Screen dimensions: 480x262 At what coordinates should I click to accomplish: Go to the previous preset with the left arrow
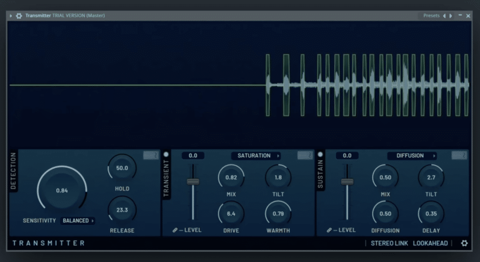click(444, 15)
